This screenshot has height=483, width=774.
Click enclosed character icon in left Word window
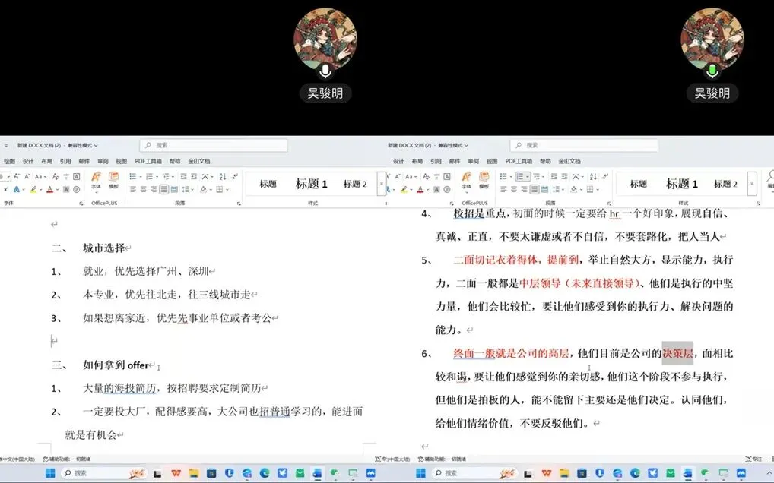click(77, 189)
